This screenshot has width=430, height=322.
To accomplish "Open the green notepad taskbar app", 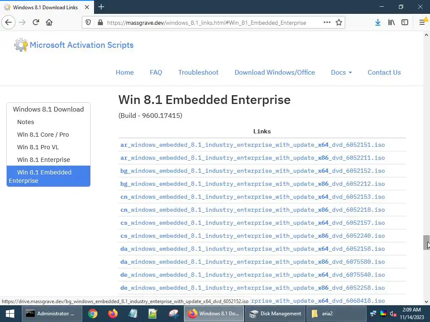I will (153, 314).
